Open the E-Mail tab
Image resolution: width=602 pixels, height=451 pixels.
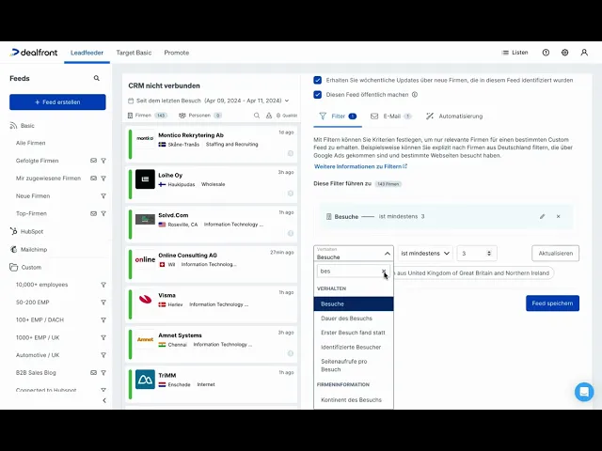pos(391,117)
